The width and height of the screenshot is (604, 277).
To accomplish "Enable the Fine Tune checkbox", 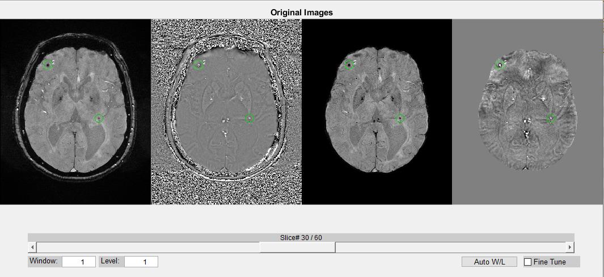I will click(528, 262).
